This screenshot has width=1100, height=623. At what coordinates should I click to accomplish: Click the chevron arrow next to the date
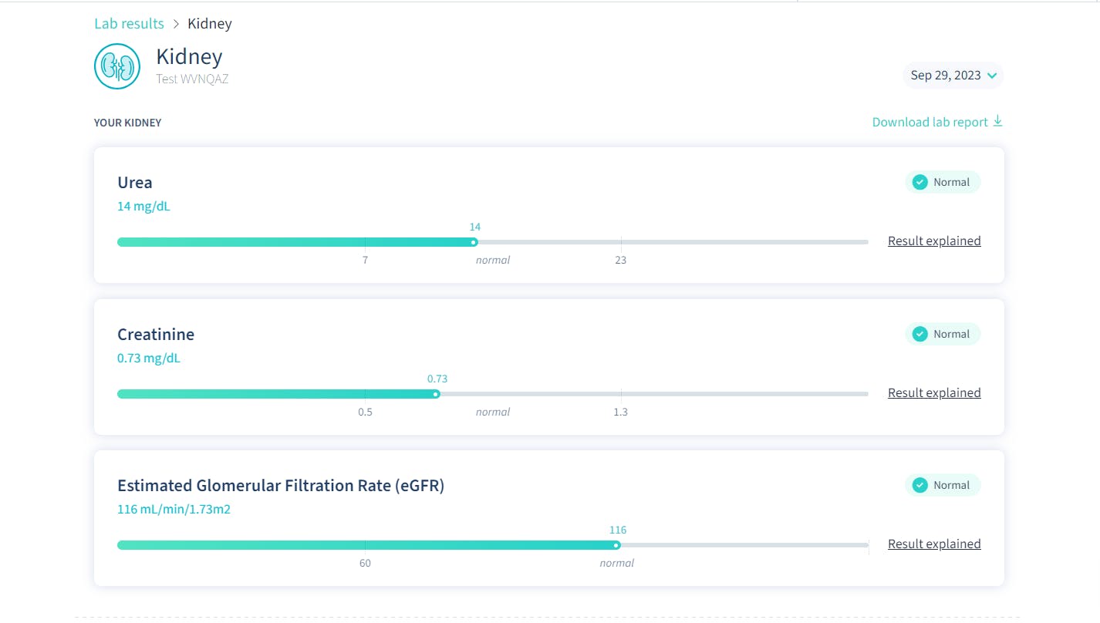993,76
